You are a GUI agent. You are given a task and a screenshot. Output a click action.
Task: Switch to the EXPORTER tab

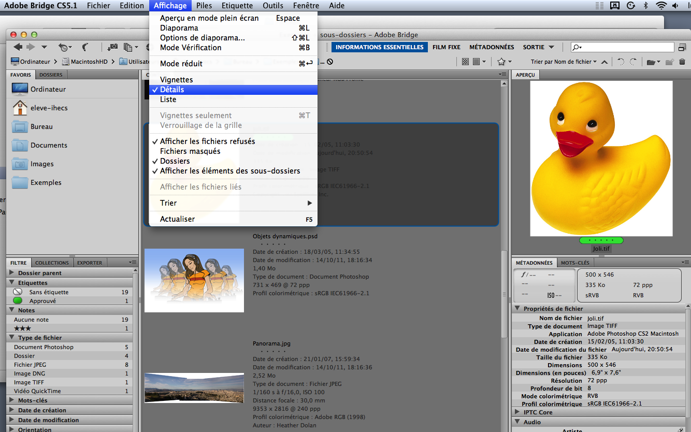point(90,263)
